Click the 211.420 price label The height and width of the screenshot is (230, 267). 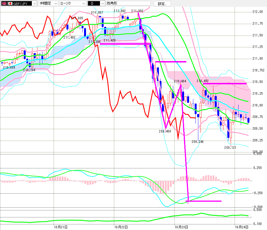tap(110, 40)
